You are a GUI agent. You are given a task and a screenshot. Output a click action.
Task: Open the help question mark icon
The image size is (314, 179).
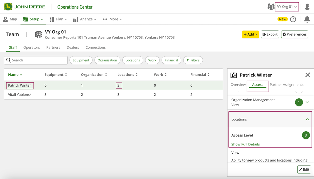tap(293, 19)
